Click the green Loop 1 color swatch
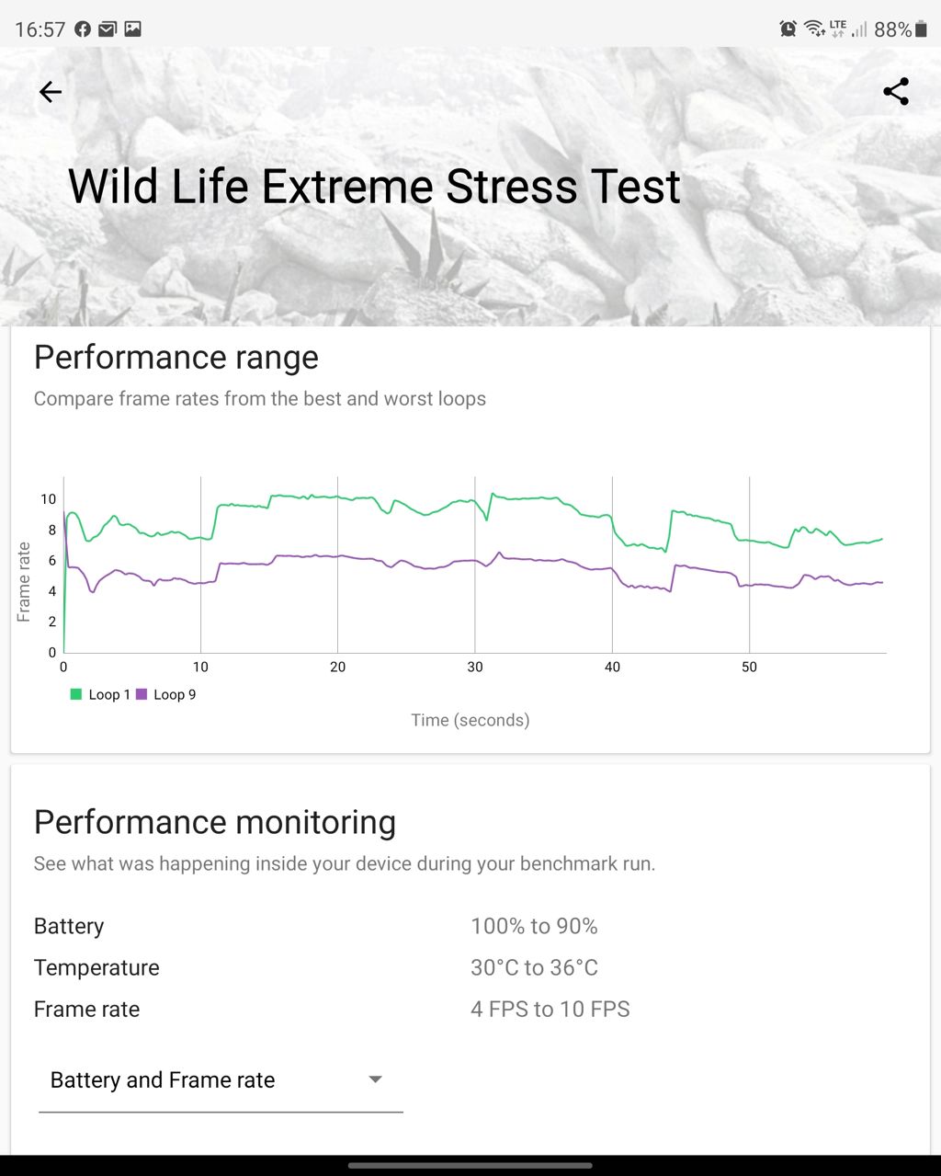The height and width of the screenshot is (1176, 941). (76, 694)
